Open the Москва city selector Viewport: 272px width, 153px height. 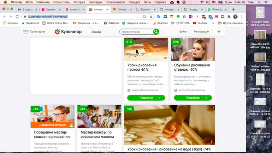tap(96, 32)
